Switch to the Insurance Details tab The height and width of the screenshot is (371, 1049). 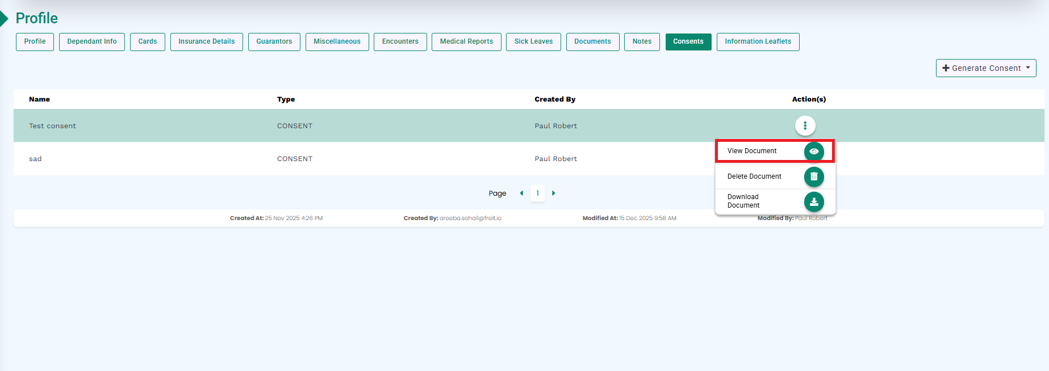(206, 41)
